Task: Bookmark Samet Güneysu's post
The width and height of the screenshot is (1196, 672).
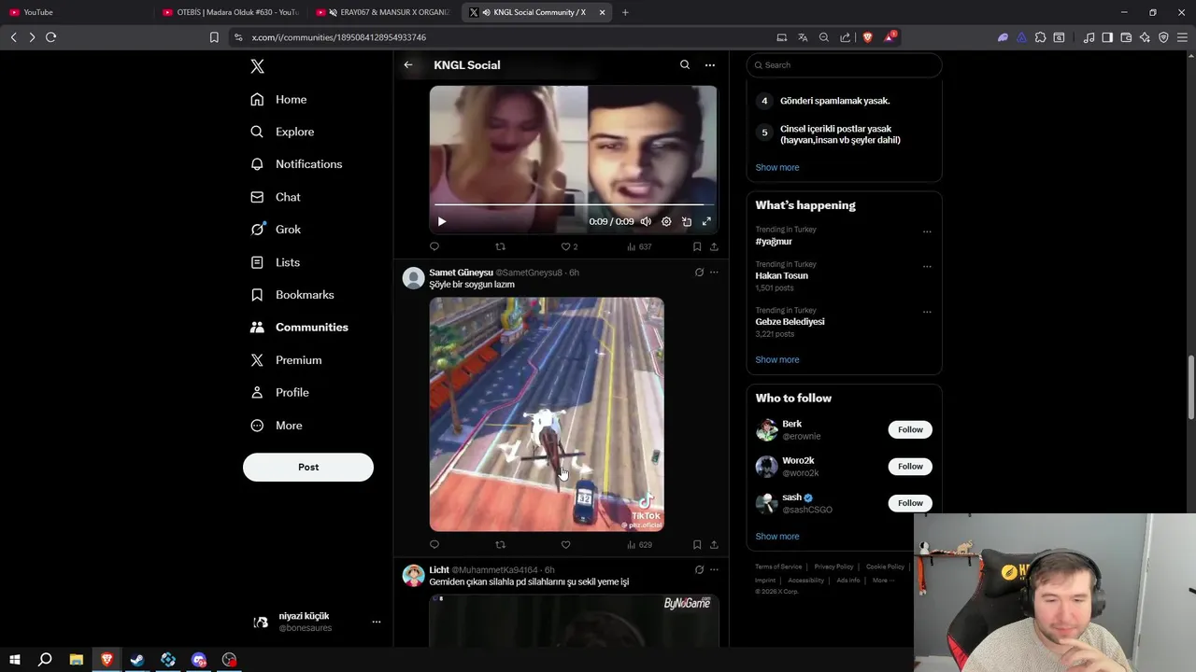Action: pyautogui.click(x=697, y=545)
